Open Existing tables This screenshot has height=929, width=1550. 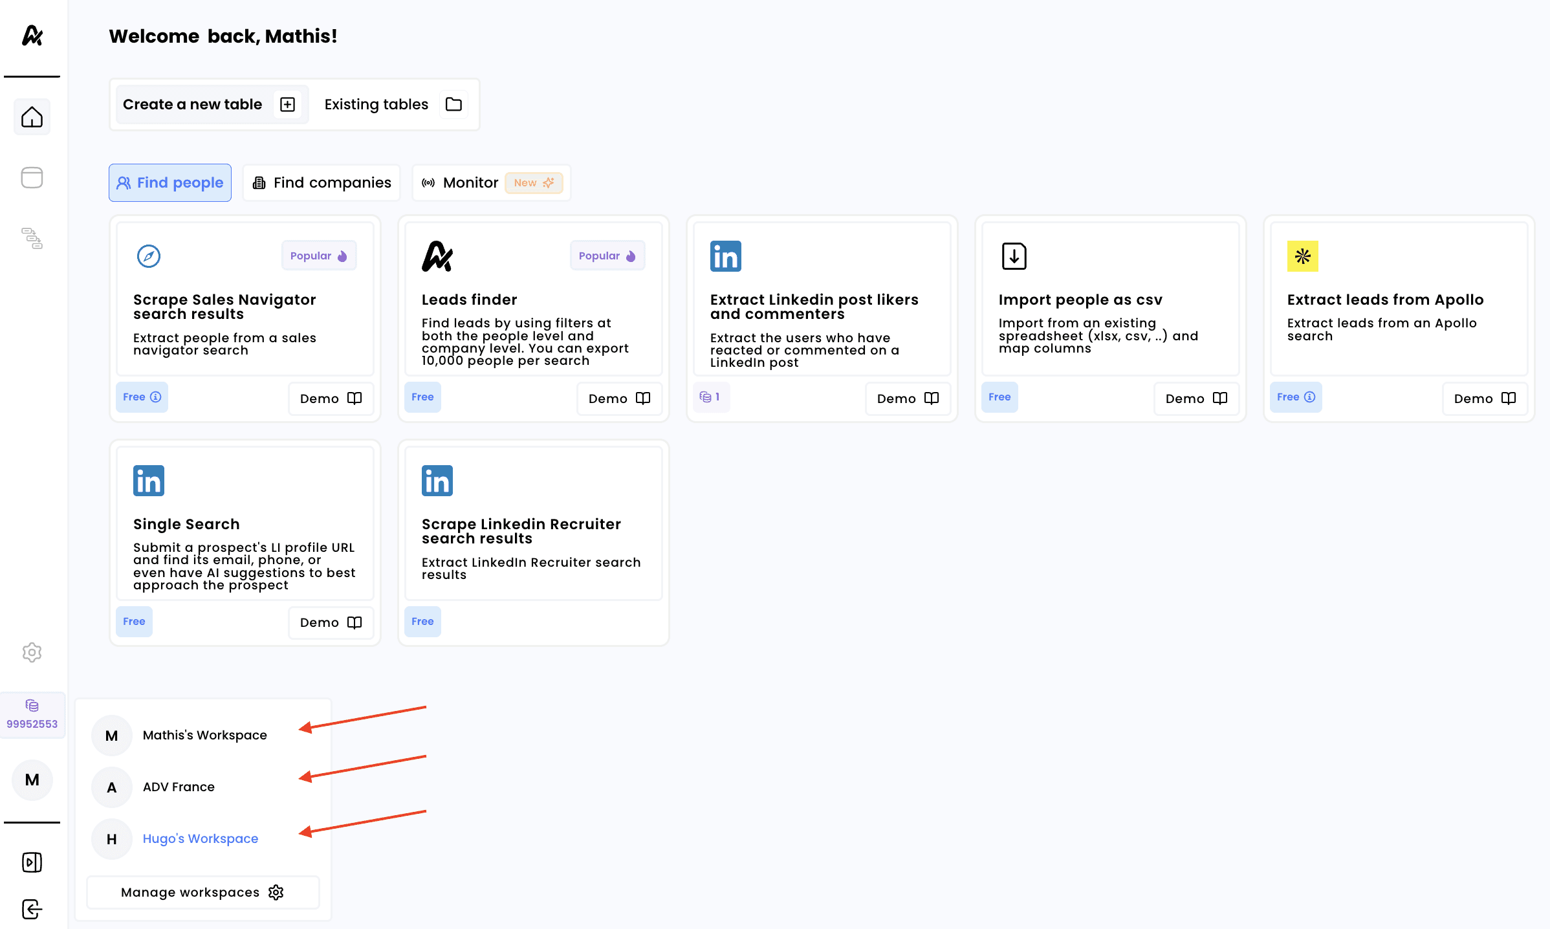(393, 104)
